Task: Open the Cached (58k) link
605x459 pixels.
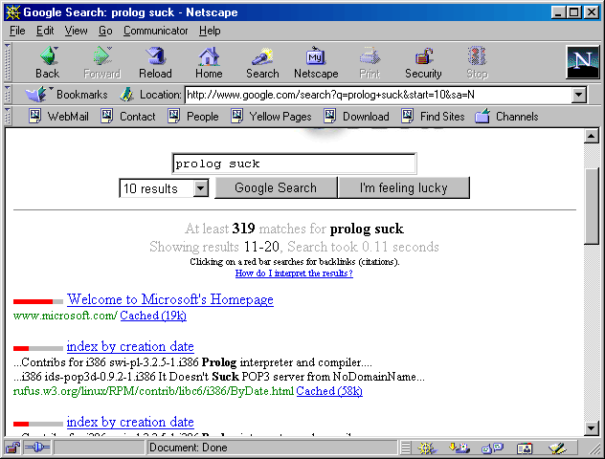Action: (x=329, y=391)
